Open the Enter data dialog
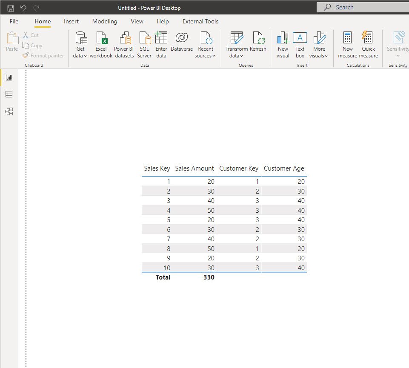The height and width of the screenshot is (368, 409). (161, 45)
